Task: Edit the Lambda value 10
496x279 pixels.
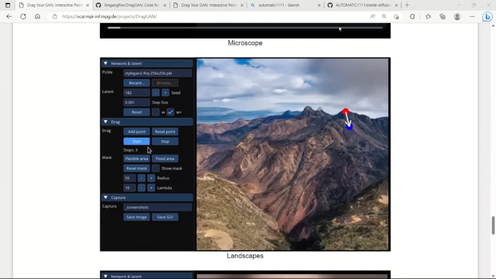Action: (129, 188)
